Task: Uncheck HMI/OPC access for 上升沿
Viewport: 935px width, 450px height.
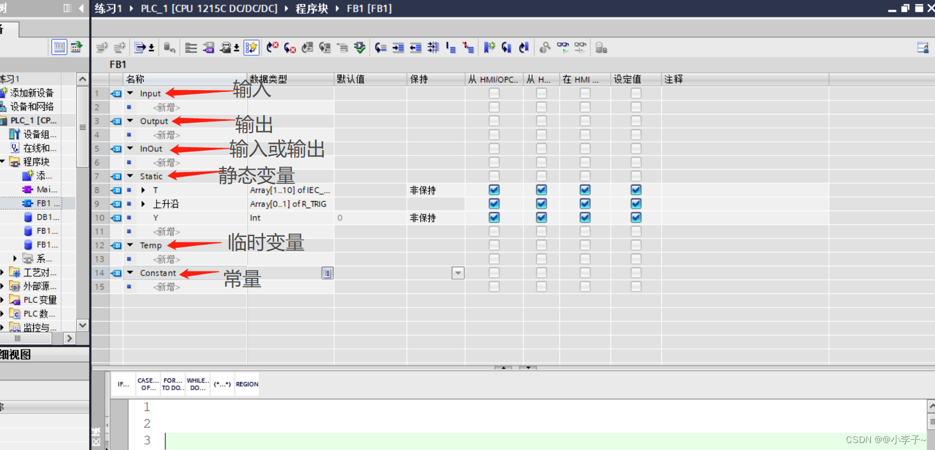Action: pyautogui.click(x=494, y=203)
